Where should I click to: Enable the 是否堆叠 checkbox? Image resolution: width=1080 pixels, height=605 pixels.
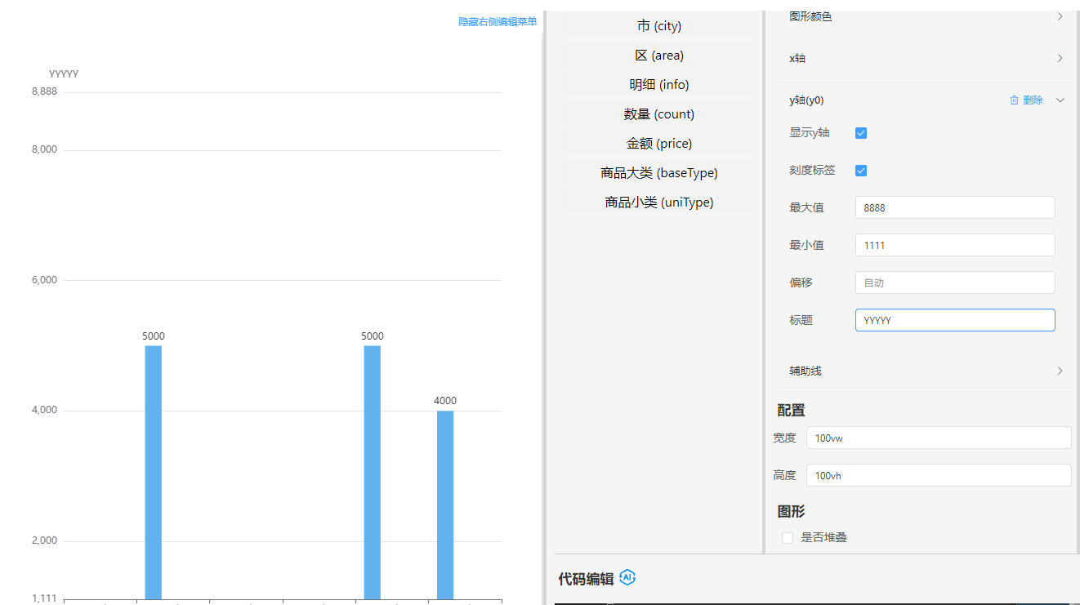pos(788,538)
